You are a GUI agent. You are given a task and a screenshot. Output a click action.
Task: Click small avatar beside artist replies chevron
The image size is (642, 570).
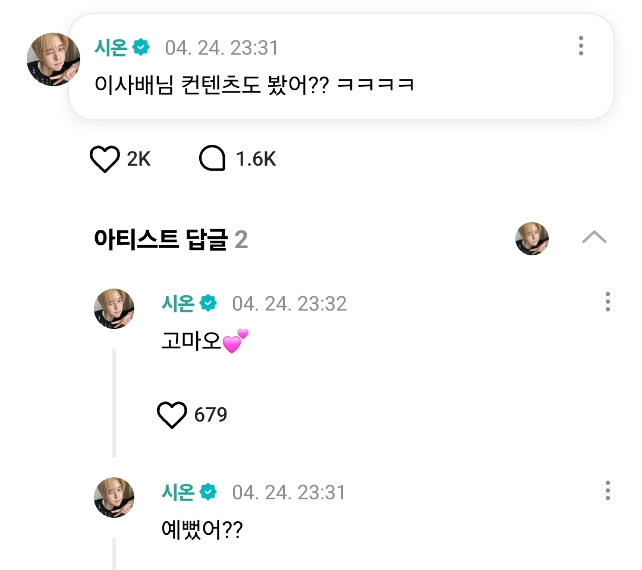coord(532,239)
